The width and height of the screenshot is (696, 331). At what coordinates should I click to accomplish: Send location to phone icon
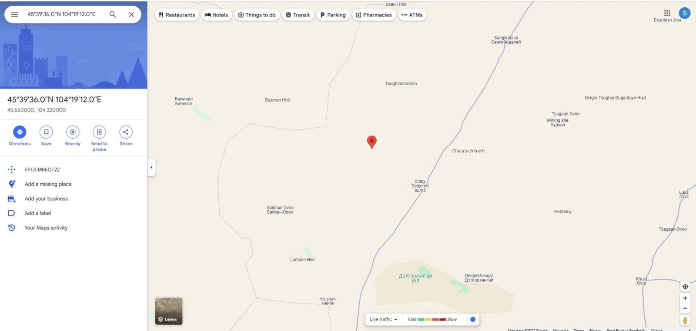[x=99, y=132]
